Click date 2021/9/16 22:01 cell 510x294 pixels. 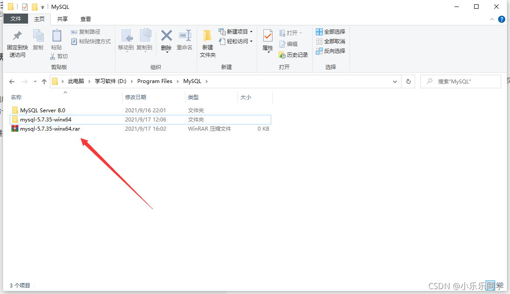click(145, 111)
